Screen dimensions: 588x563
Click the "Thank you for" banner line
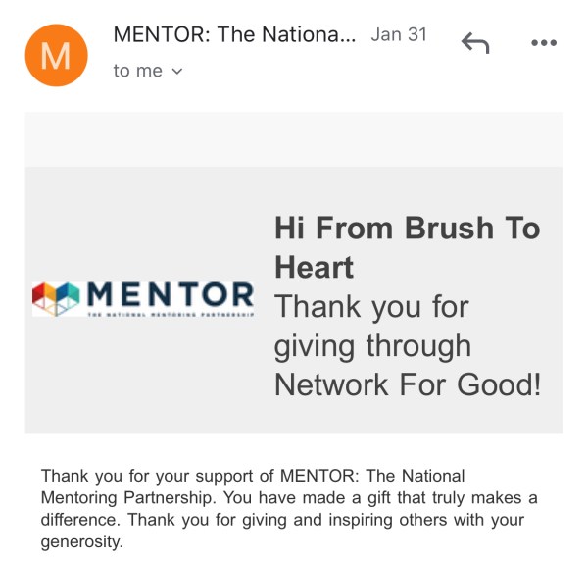[x=371, y=306]
